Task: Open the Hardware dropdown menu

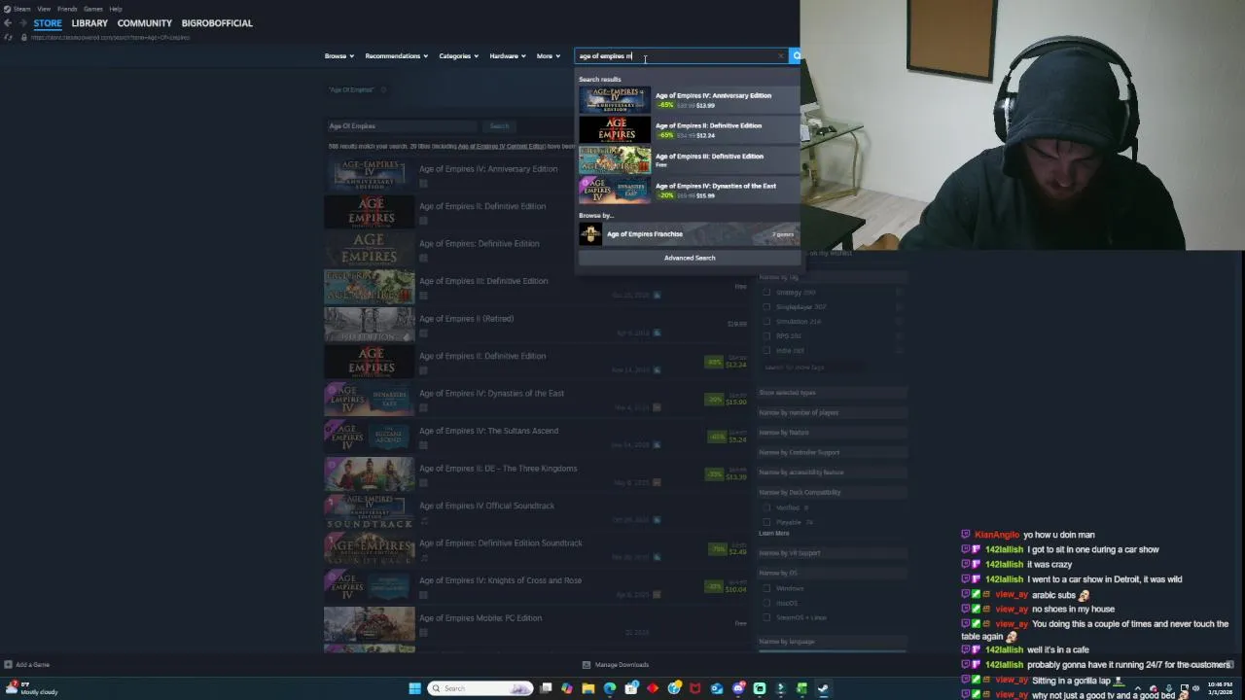Action: (508, 56)
